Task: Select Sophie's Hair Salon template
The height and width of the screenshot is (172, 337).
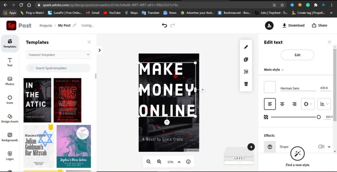Action: [74, 146]
